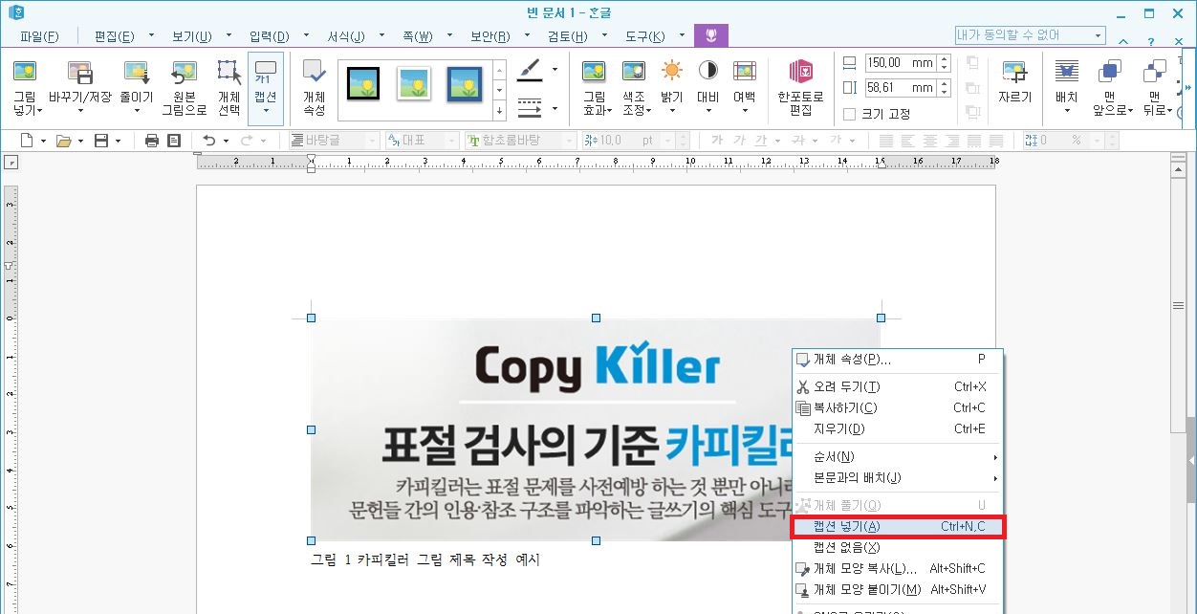The width and height of the screenshot is (1197, 614).
Task: Click the save disk icon
Action: [101, 141]
